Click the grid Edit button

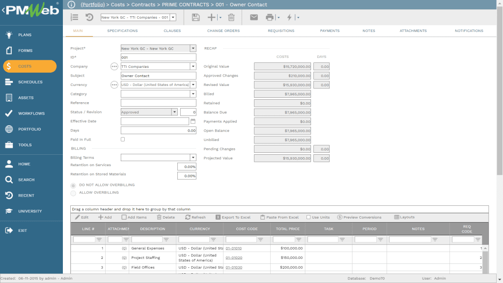[82, 217]
